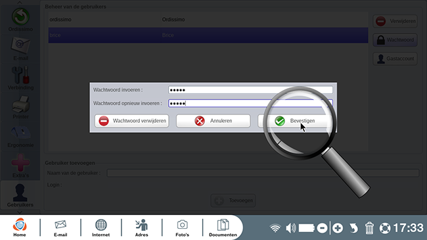Focus the Wachtwoord opnieuw invoeren field
Screen dimensions: 427x240
coord(250,103)
